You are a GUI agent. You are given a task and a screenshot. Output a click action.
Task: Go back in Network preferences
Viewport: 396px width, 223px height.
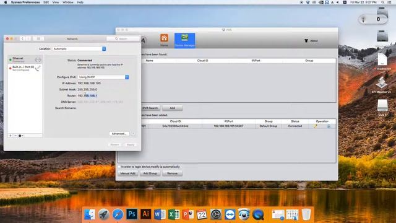pos(22,38)
